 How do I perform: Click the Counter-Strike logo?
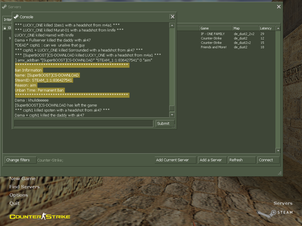click(40, 217)
